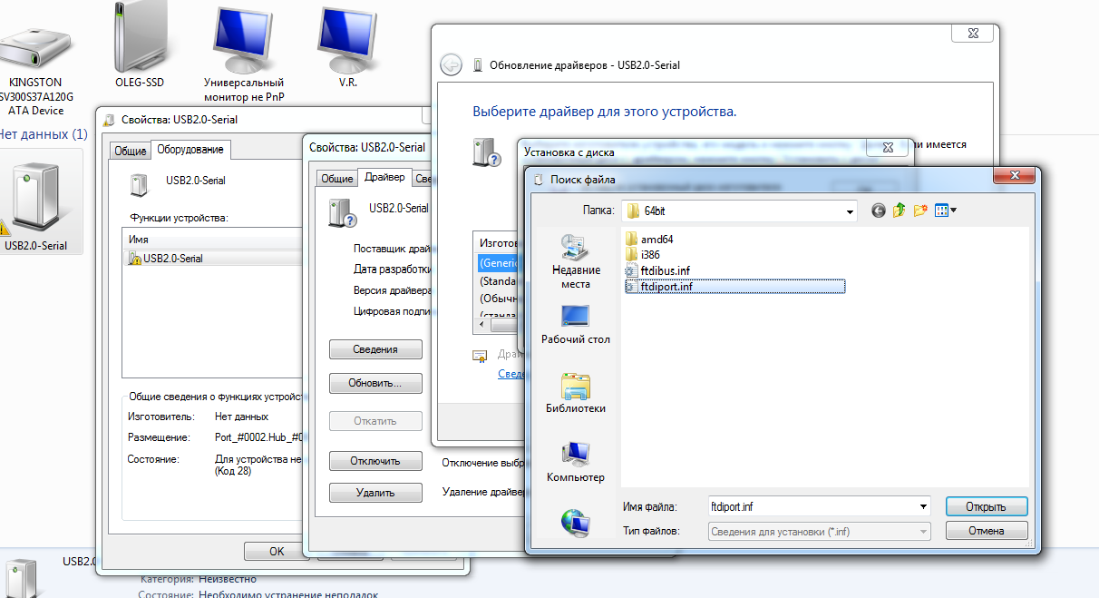Click the back arrow in driver update wizard
The height and width of the screenshot is (598, 1099).
click(450, 65)
